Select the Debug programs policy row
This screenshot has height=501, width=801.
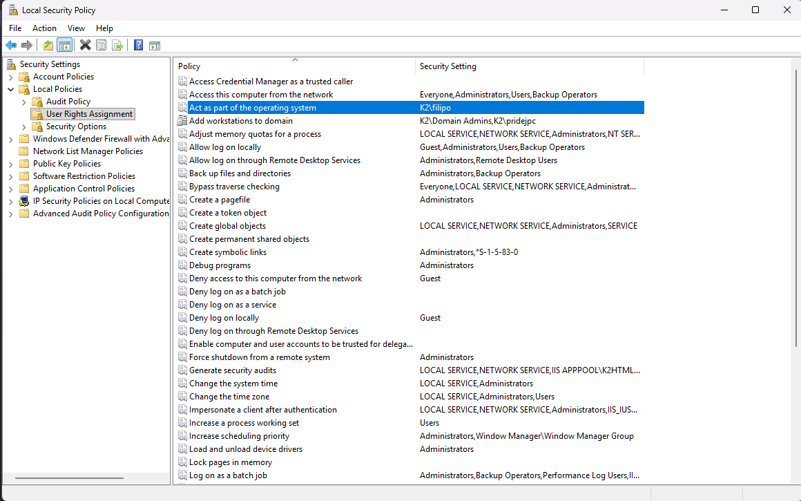click(220, 265)
